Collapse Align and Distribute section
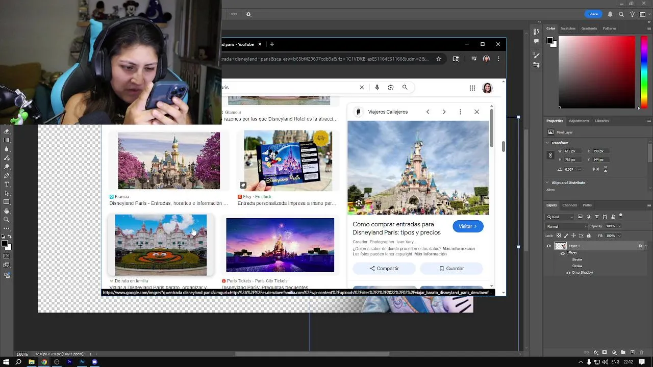 (547, 182)
